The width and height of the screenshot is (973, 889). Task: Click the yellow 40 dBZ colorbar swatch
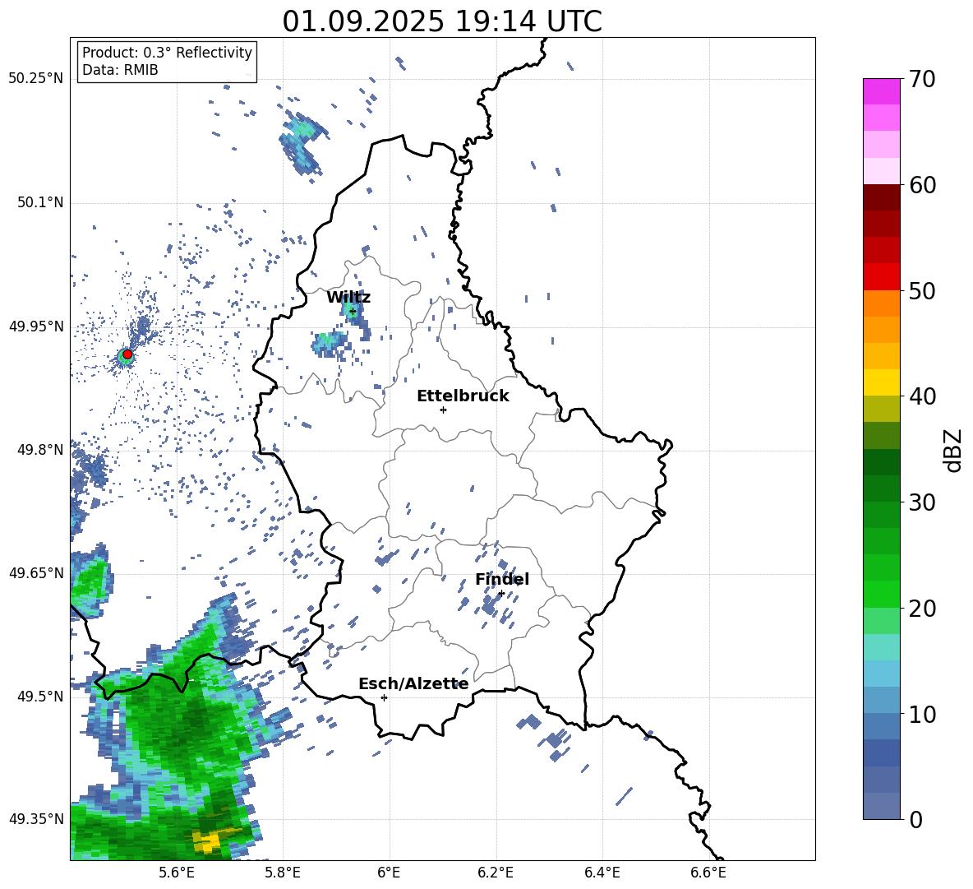[x=882, y=383]
